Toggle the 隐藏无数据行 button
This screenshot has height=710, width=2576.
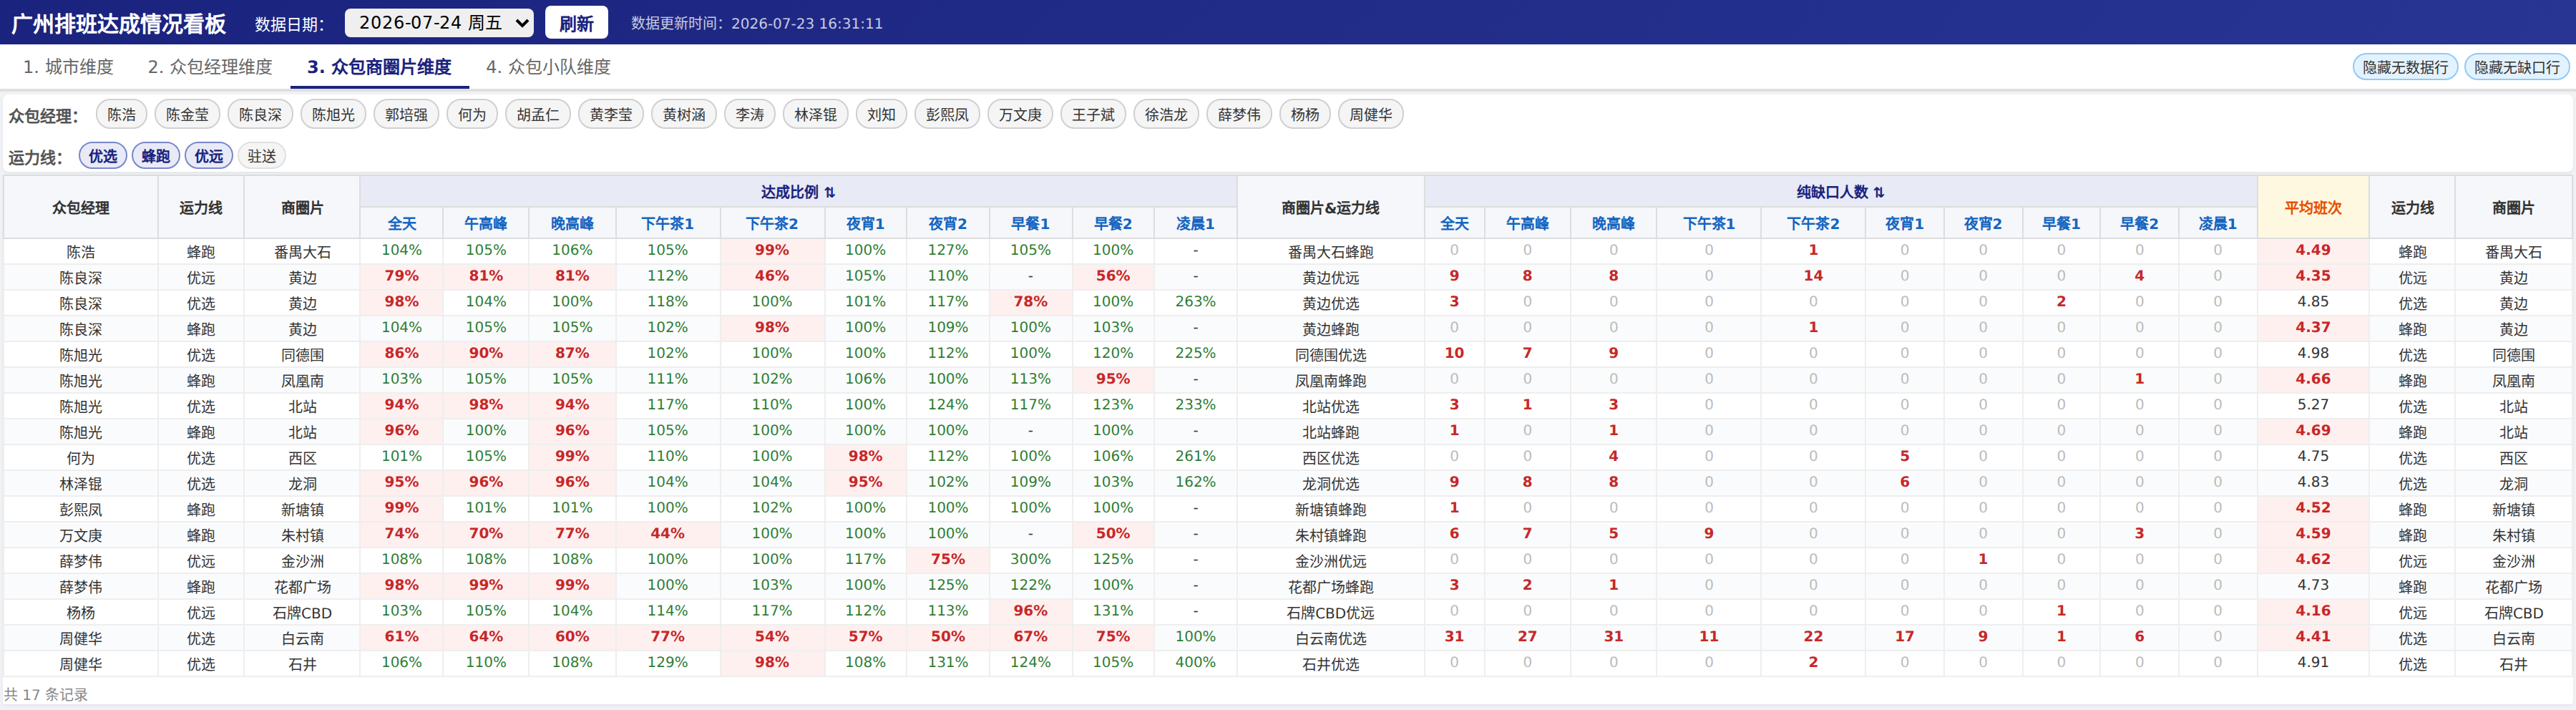tap(2405, 67)
